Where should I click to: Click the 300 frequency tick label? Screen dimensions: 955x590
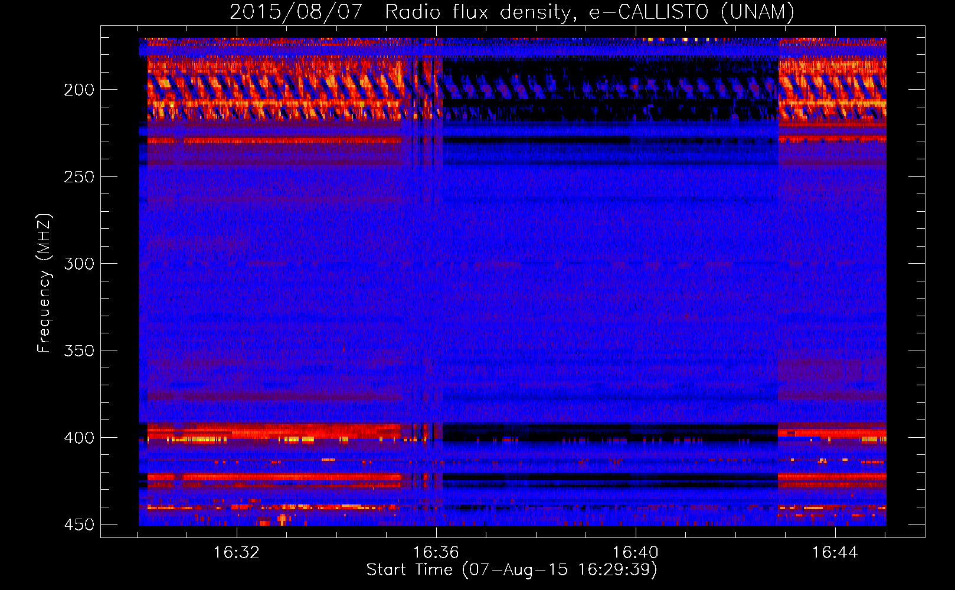(x=79, y=264)
